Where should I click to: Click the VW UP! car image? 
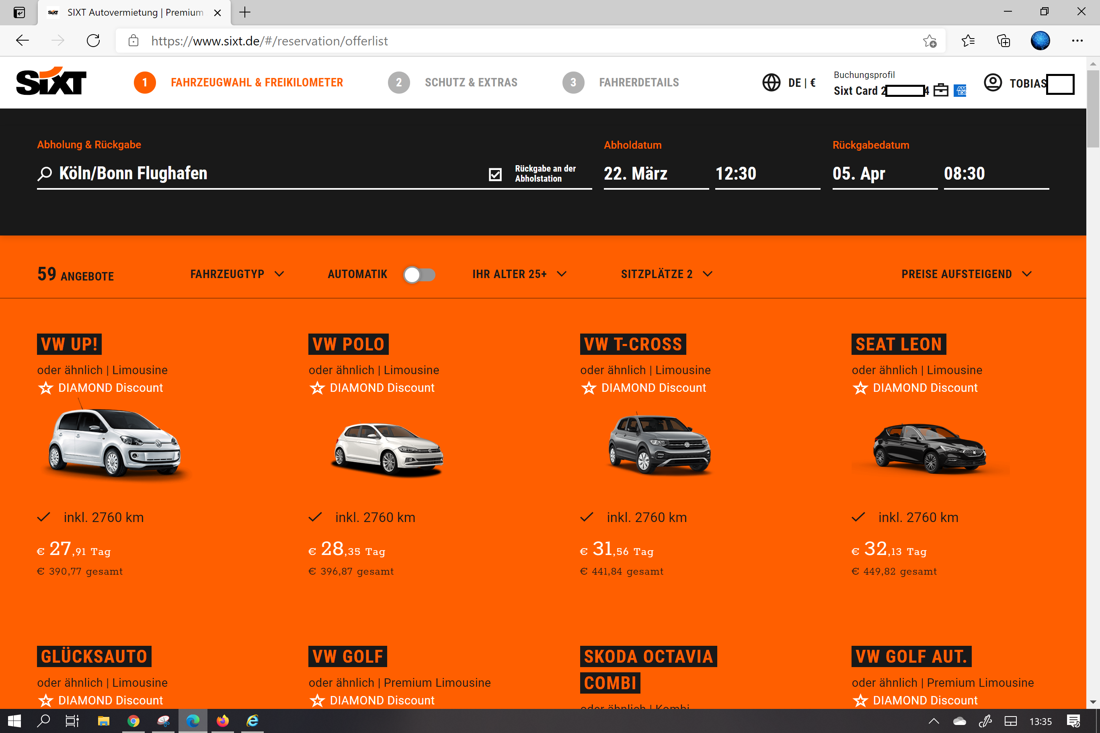click(115, 442)
